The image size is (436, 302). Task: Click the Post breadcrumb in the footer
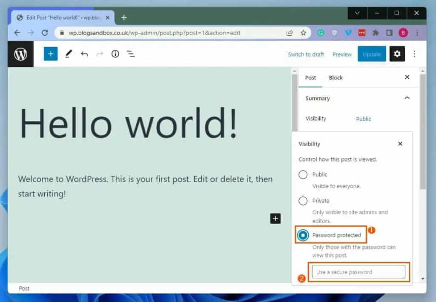24,288
